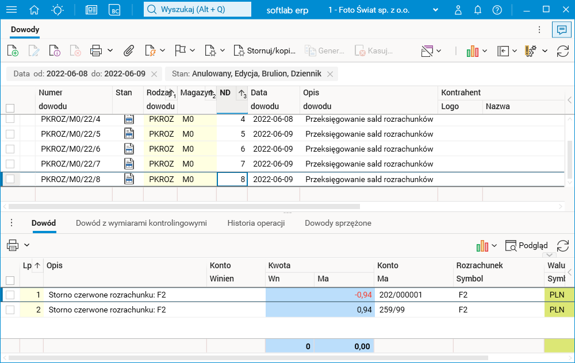This screenshot has width=575, height=363.
Task: Open the hamburger main menu
Action: 11,10
